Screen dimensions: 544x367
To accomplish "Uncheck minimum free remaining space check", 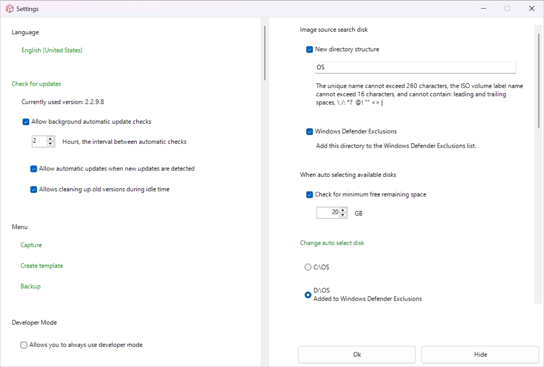I will [309, 195].
